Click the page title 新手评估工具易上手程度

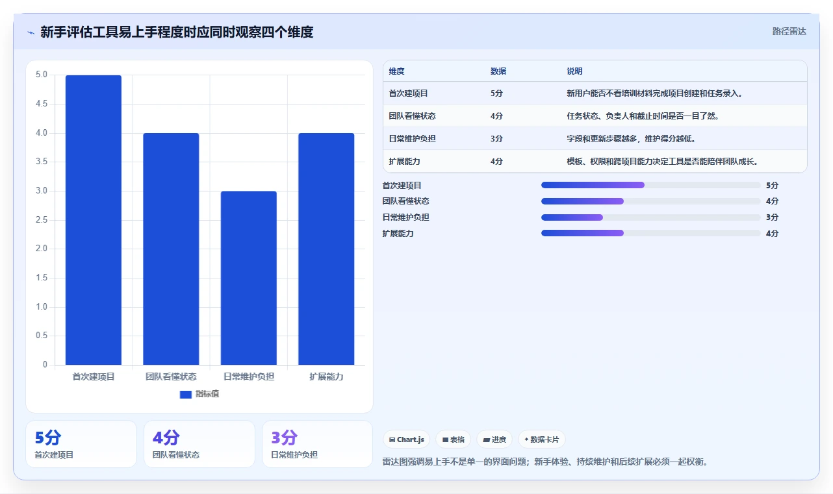click(x=177, y=32)
